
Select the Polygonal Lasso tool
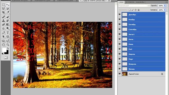coord(3,9)
